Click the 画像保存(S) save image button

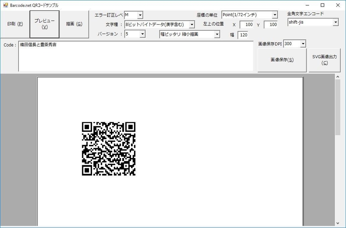pyautogui.click(x=282, y=59)
